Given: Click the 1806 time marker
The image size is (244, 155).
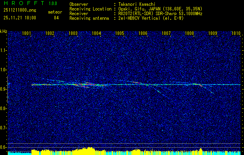Looking at the screenshot, I should pos(143,33).
